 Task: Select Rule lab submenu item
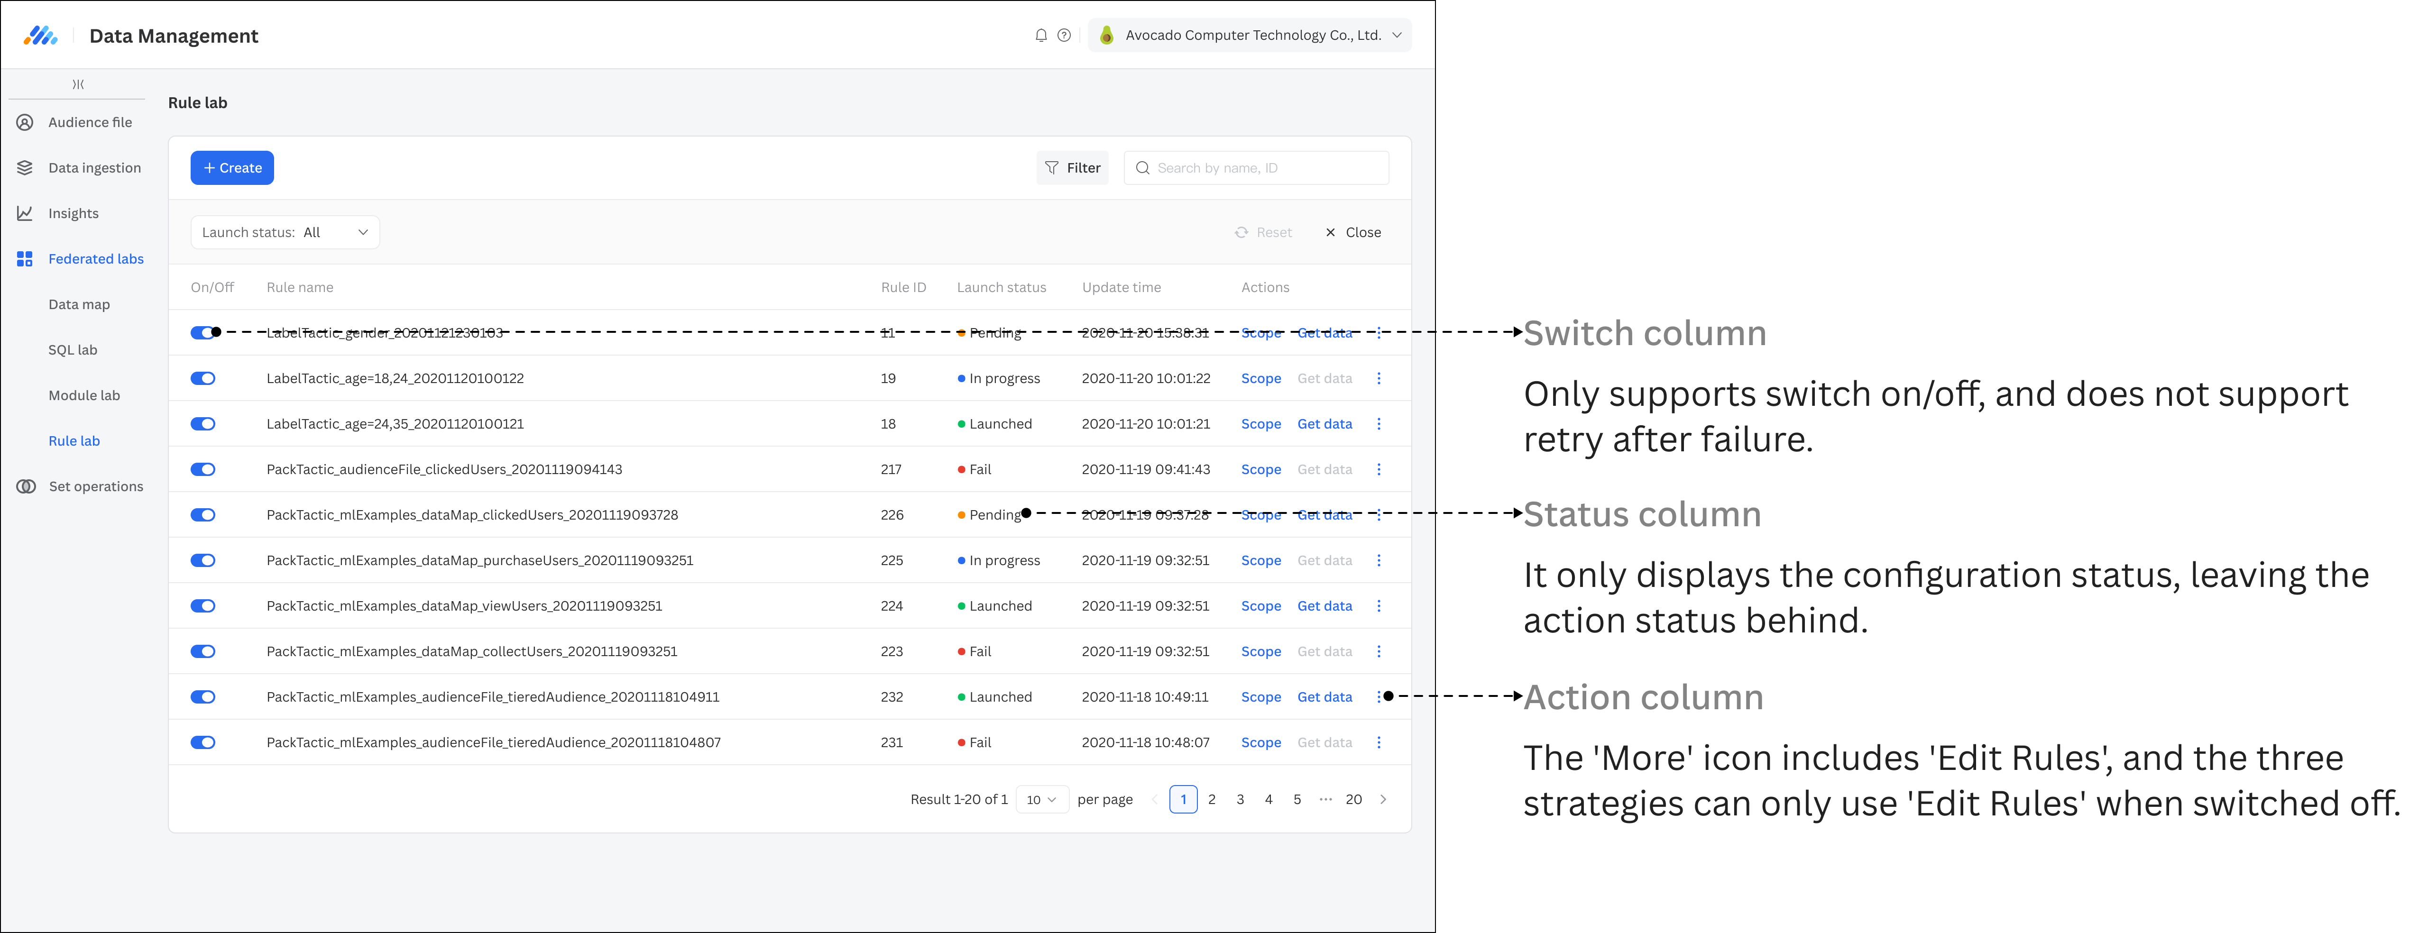coord(74,441)
